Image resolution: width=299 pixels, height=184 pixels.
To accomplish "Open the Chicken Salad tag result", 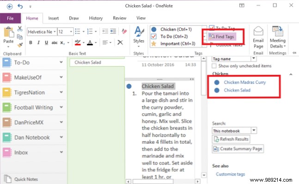I will click(x=237, y=90).
